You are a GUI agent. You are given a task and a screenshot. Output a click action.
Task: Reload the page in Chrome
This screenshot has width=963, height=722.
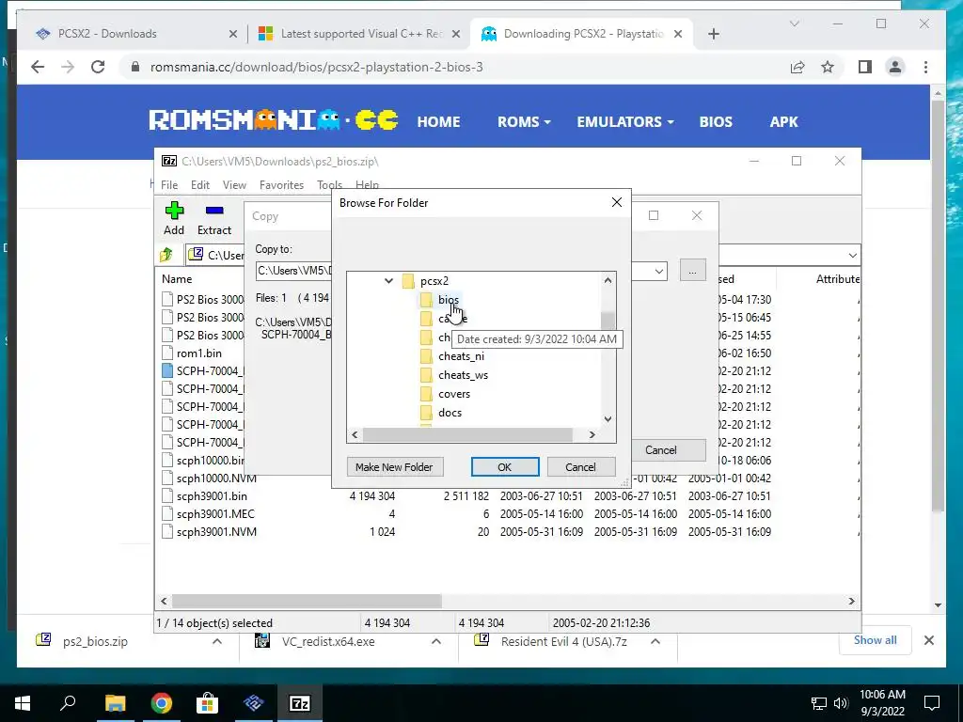(x=98, y=67)
